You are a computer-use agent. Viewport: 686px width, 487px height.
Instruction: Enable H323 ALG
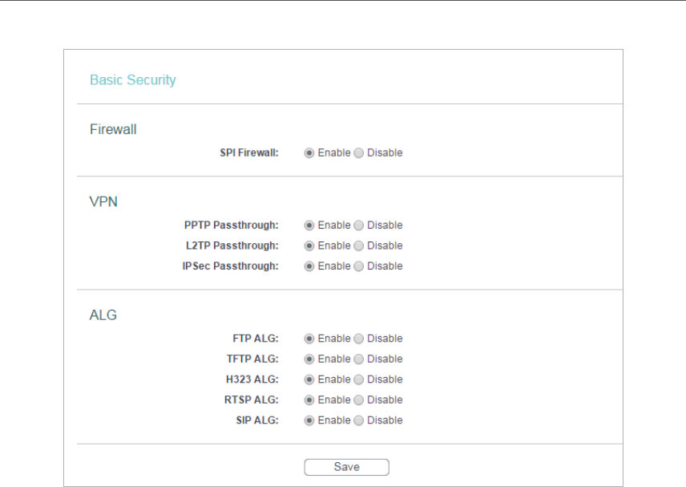click(309, 379)
